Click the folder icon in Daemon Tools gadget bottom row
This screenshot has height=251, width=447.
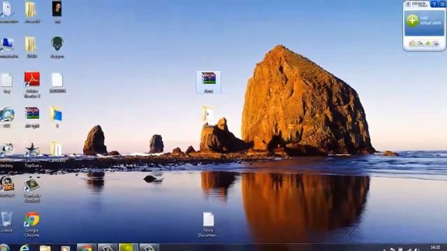tap(412, 43)
